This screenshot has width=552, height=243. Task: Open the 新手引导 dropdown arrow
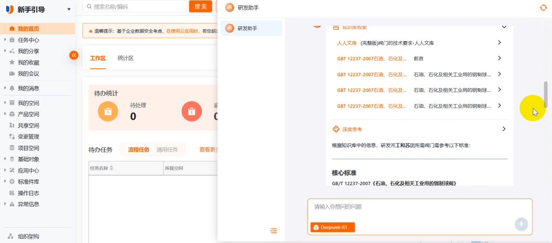pyautogui.click(x=68, y=9)
